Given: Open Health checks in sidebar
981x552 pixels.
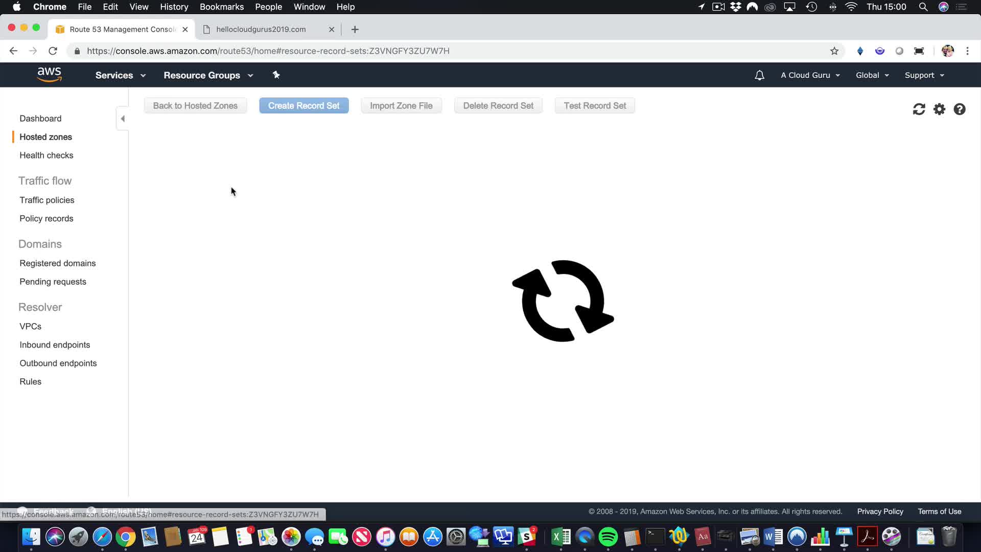Looking at the screenshot, I should 46,155.
